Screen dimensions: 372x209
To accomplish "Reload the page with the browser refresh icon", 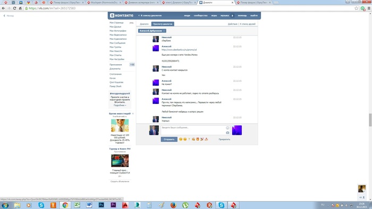I will coord(14,8).
